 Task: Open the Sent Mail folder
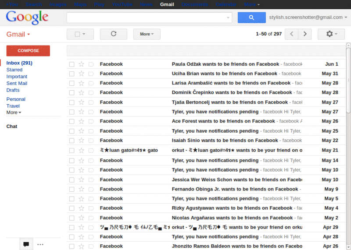(17, 83)
